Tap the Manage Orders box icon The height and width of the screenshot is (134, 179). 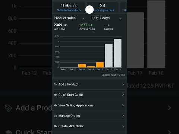(x=55, y=116)
